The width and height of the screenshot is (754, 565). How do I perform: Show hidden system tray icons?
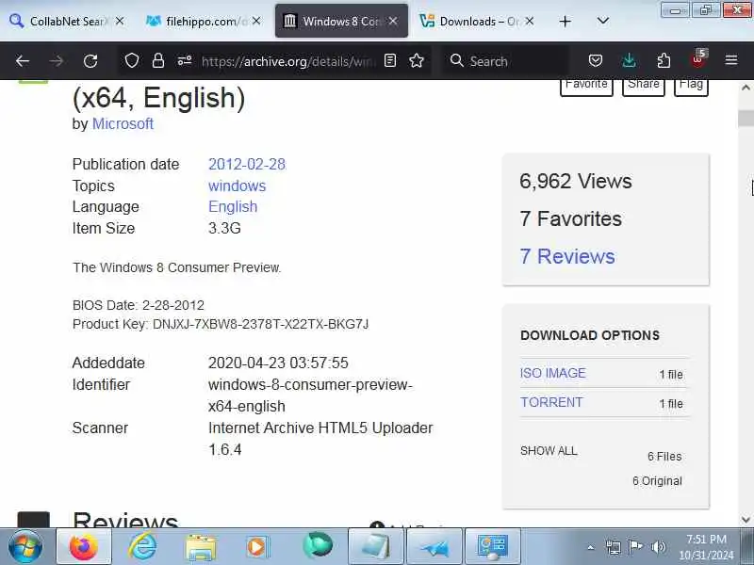591,547
